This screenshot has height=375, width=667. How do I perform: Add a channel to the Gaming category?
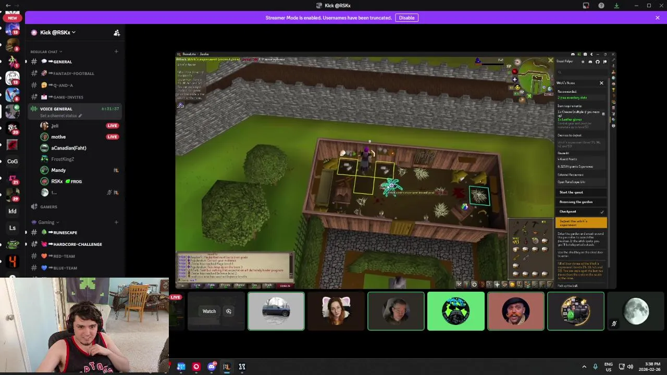[116, 222]
